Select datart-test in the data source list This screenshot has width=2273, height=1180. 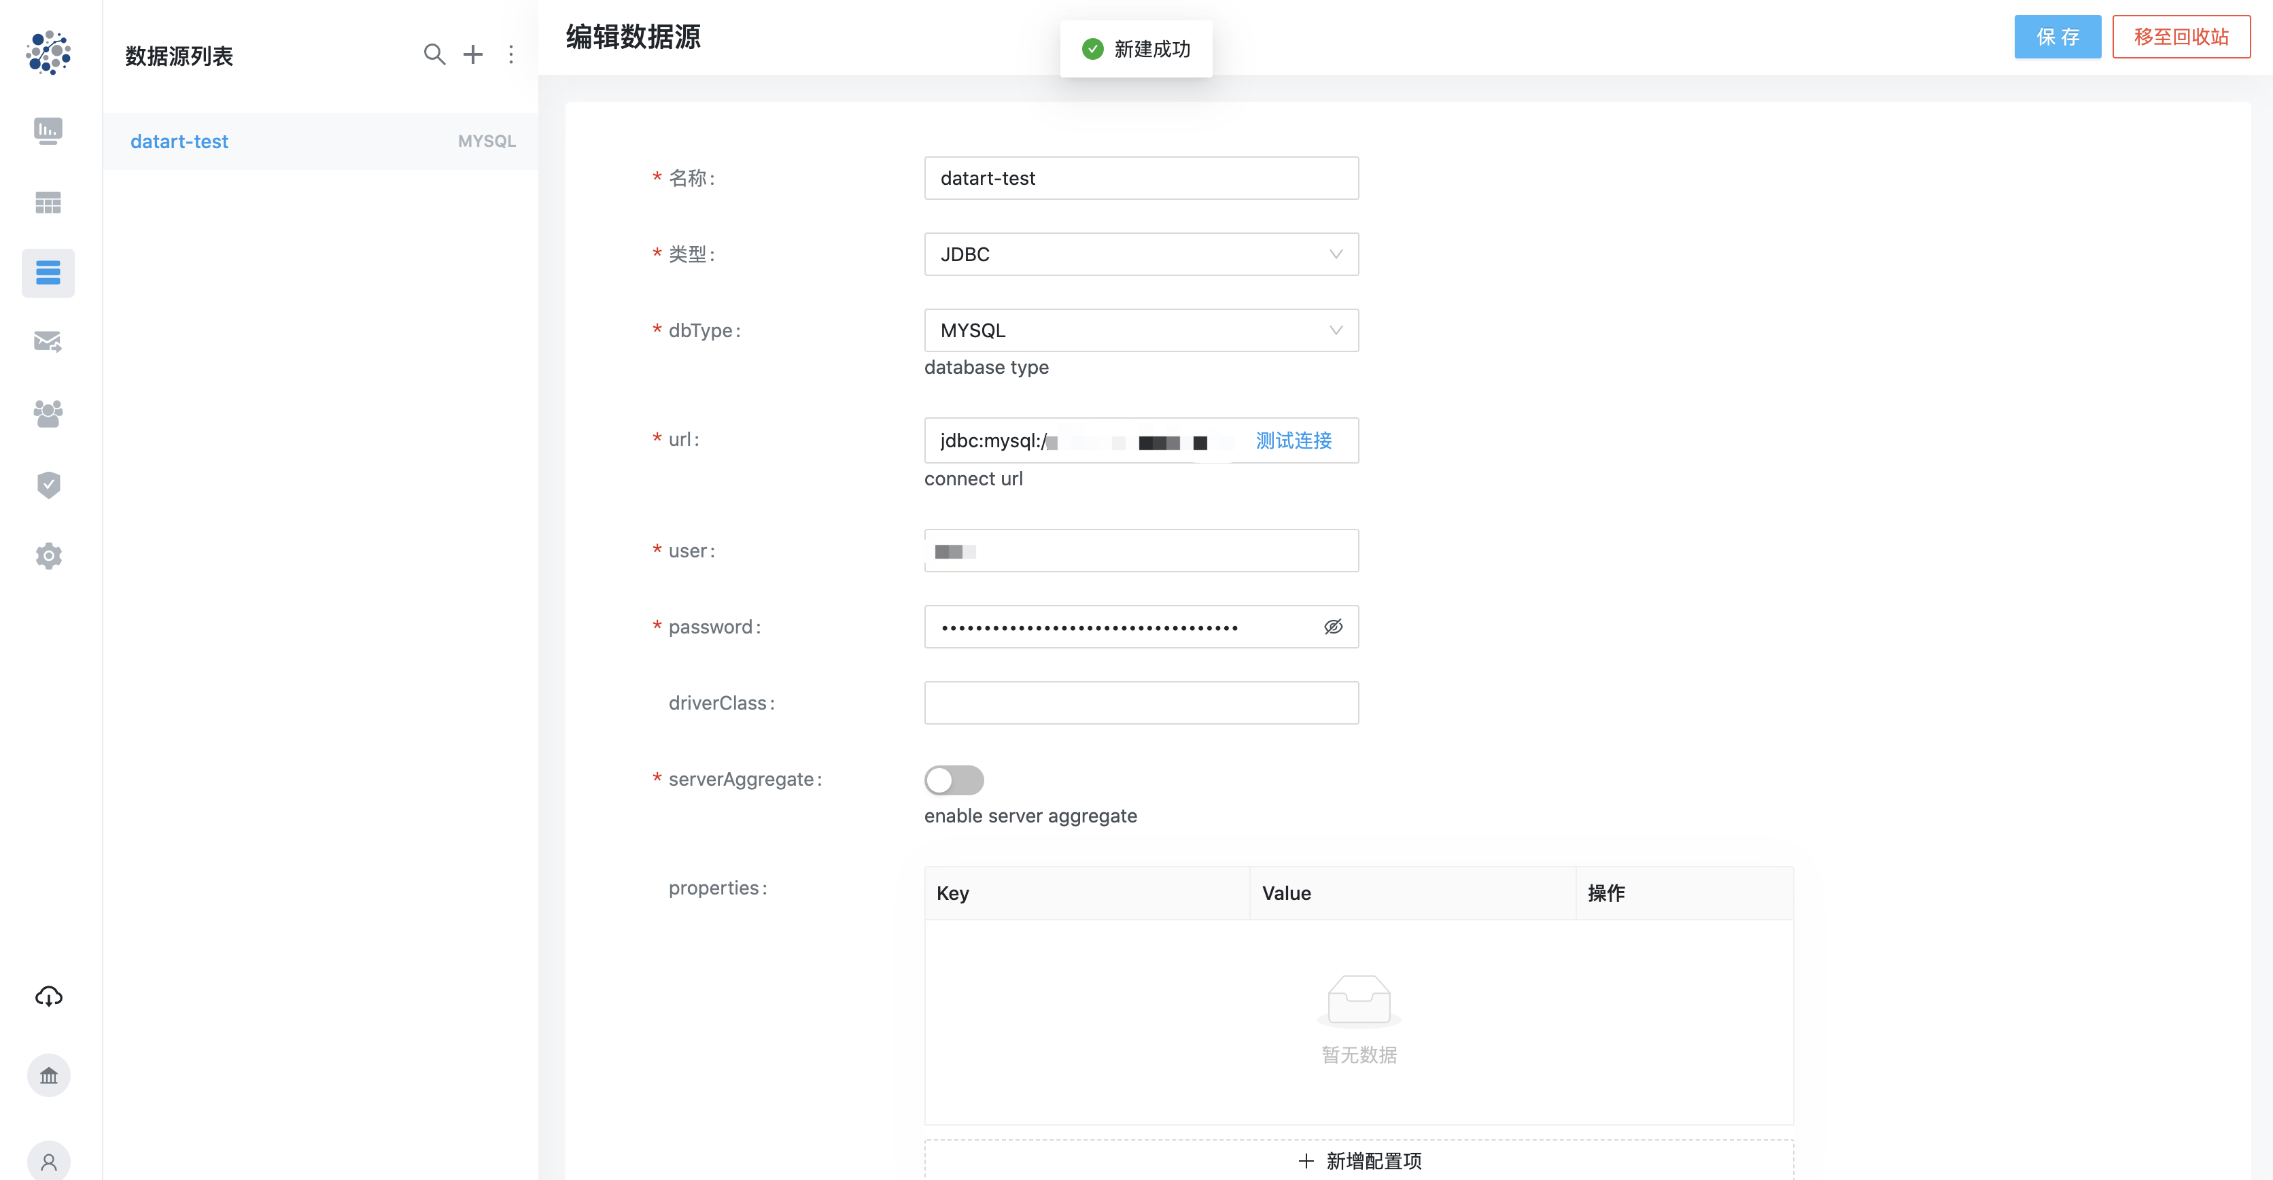pyautogui.click(x=320, y=141)
